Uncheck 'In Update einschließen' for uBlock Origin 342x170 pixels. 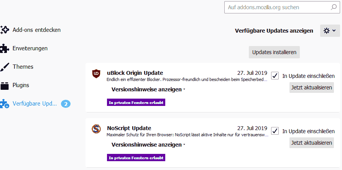275,76
